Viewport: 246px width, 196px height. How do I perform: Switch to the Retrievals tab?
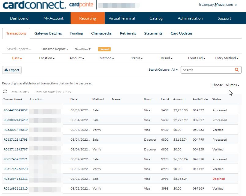(128, 33)
